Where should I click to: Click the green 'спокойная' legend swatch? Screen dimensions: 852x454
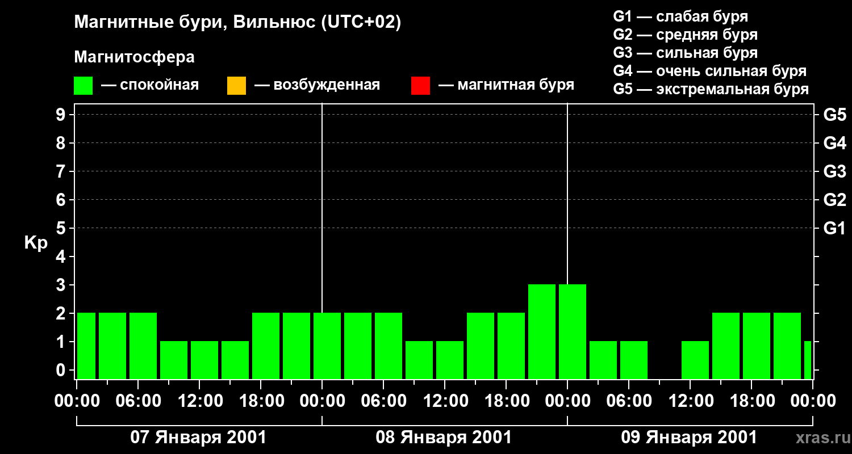(83, 86)
